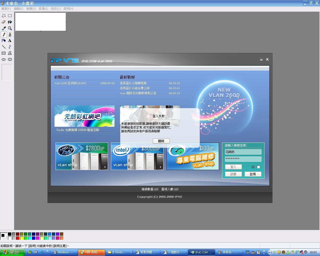Choose the Curve tool in Paint
320x256 pixels.
coord(10,47)
